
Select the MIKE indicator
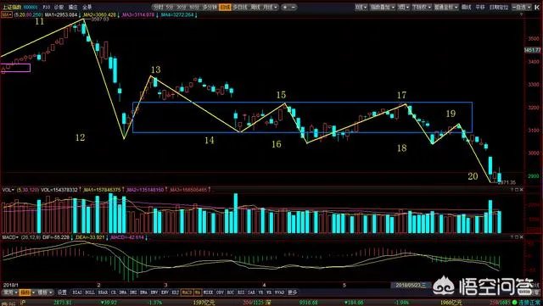207,292
